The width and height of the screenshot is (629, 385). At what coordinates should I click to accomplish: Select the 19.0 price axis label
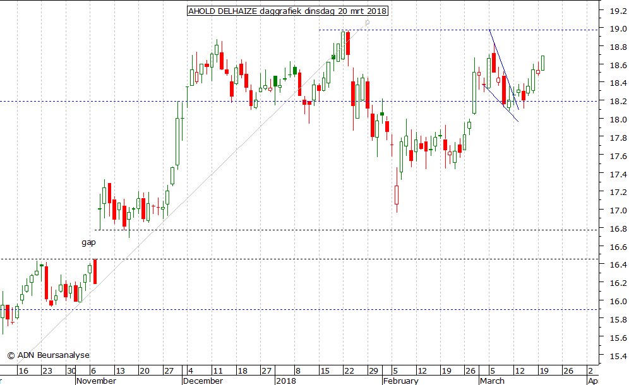click(x=618, y=29)
